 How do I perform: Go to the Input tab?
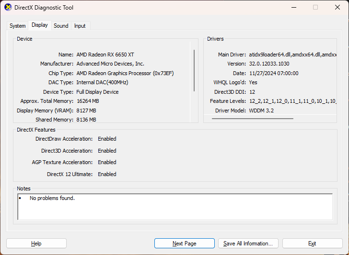(80, 26)
